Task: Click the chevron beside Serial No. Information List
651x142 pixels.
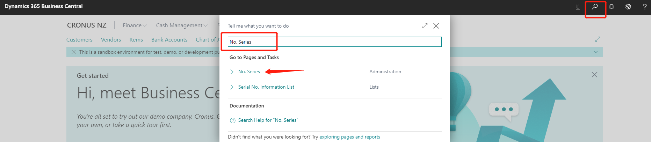Action: (x=232, y=87)
